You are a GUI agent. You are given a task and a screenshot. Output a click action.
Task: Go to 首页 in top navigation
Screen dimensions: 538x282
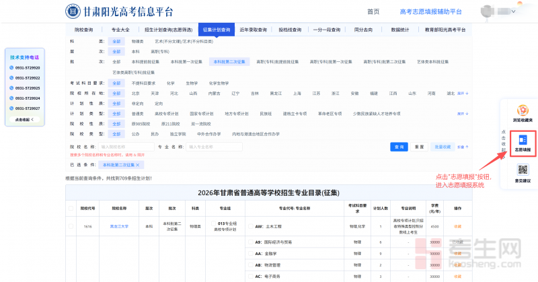pyautogui.click(x=373, y=11)
